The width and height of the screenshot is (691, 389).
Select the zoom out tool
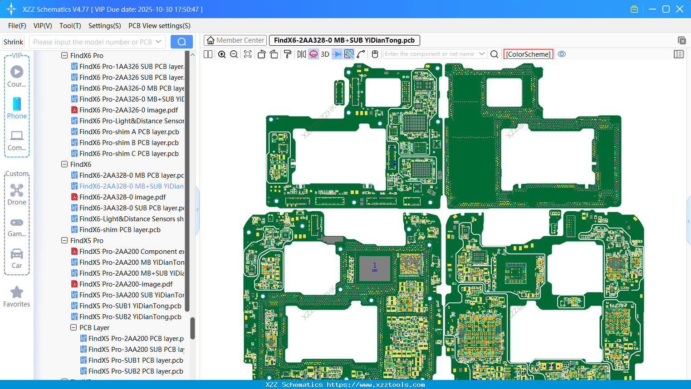[233, 54]
